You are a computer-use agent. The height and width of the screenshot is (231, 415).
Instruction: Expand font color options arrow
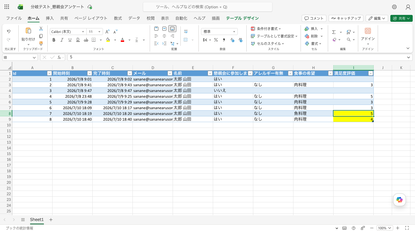tap(129, 40)
